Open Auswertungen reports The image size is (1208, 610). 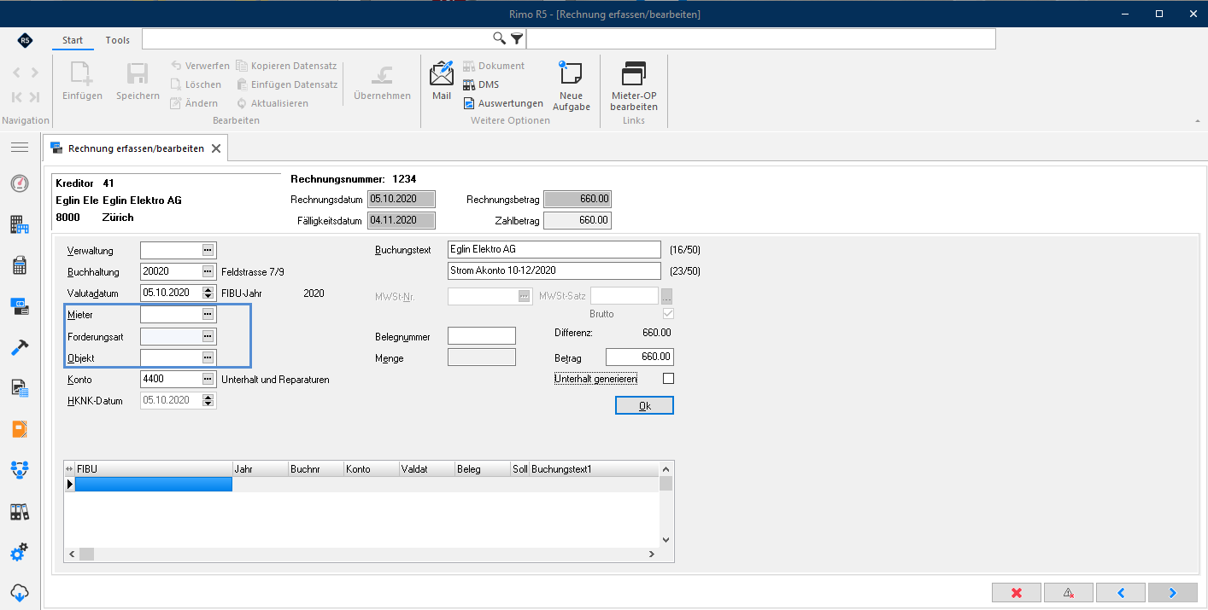tap(503, 103)
